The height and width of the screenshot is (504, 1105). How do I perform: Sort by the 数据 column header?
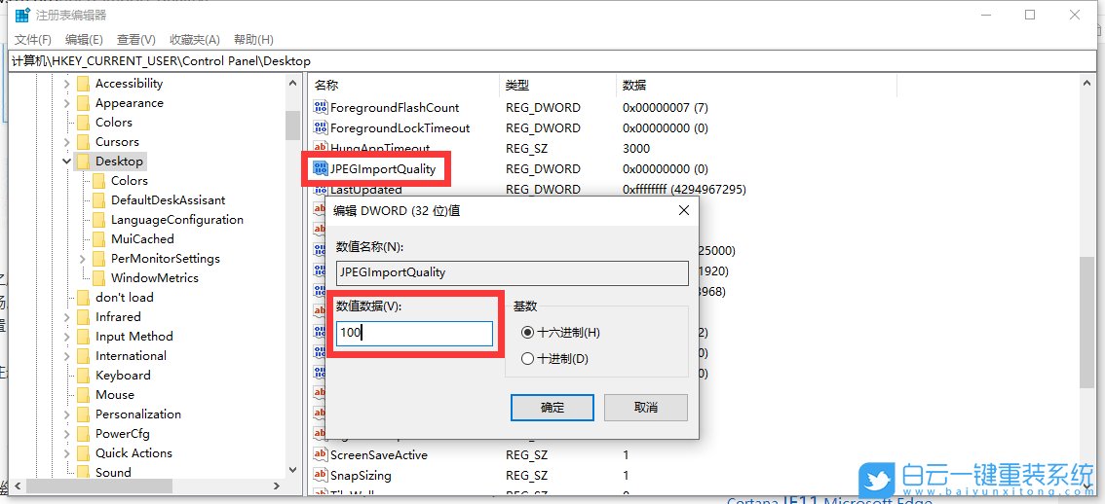click(756, 86)
